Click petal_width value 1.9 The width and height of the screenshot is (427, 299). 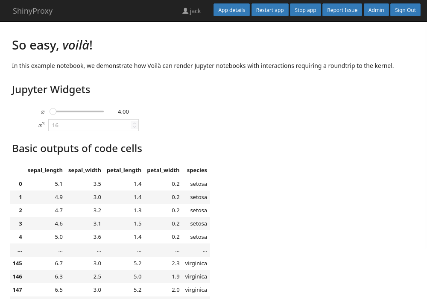pos(175,277)
